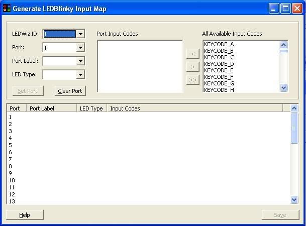
Task: Select port row 6 in the table
Action: coord(148,152)
